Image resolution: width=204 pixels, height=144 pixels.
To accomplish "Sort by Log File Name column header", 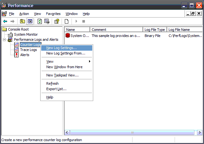I will pos(185,30).
